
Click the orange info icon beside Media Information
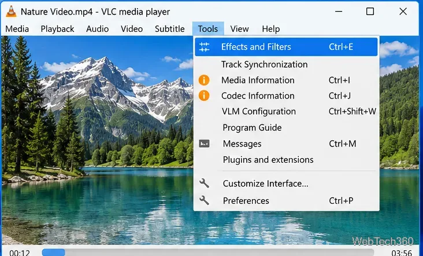click(204, 81)
